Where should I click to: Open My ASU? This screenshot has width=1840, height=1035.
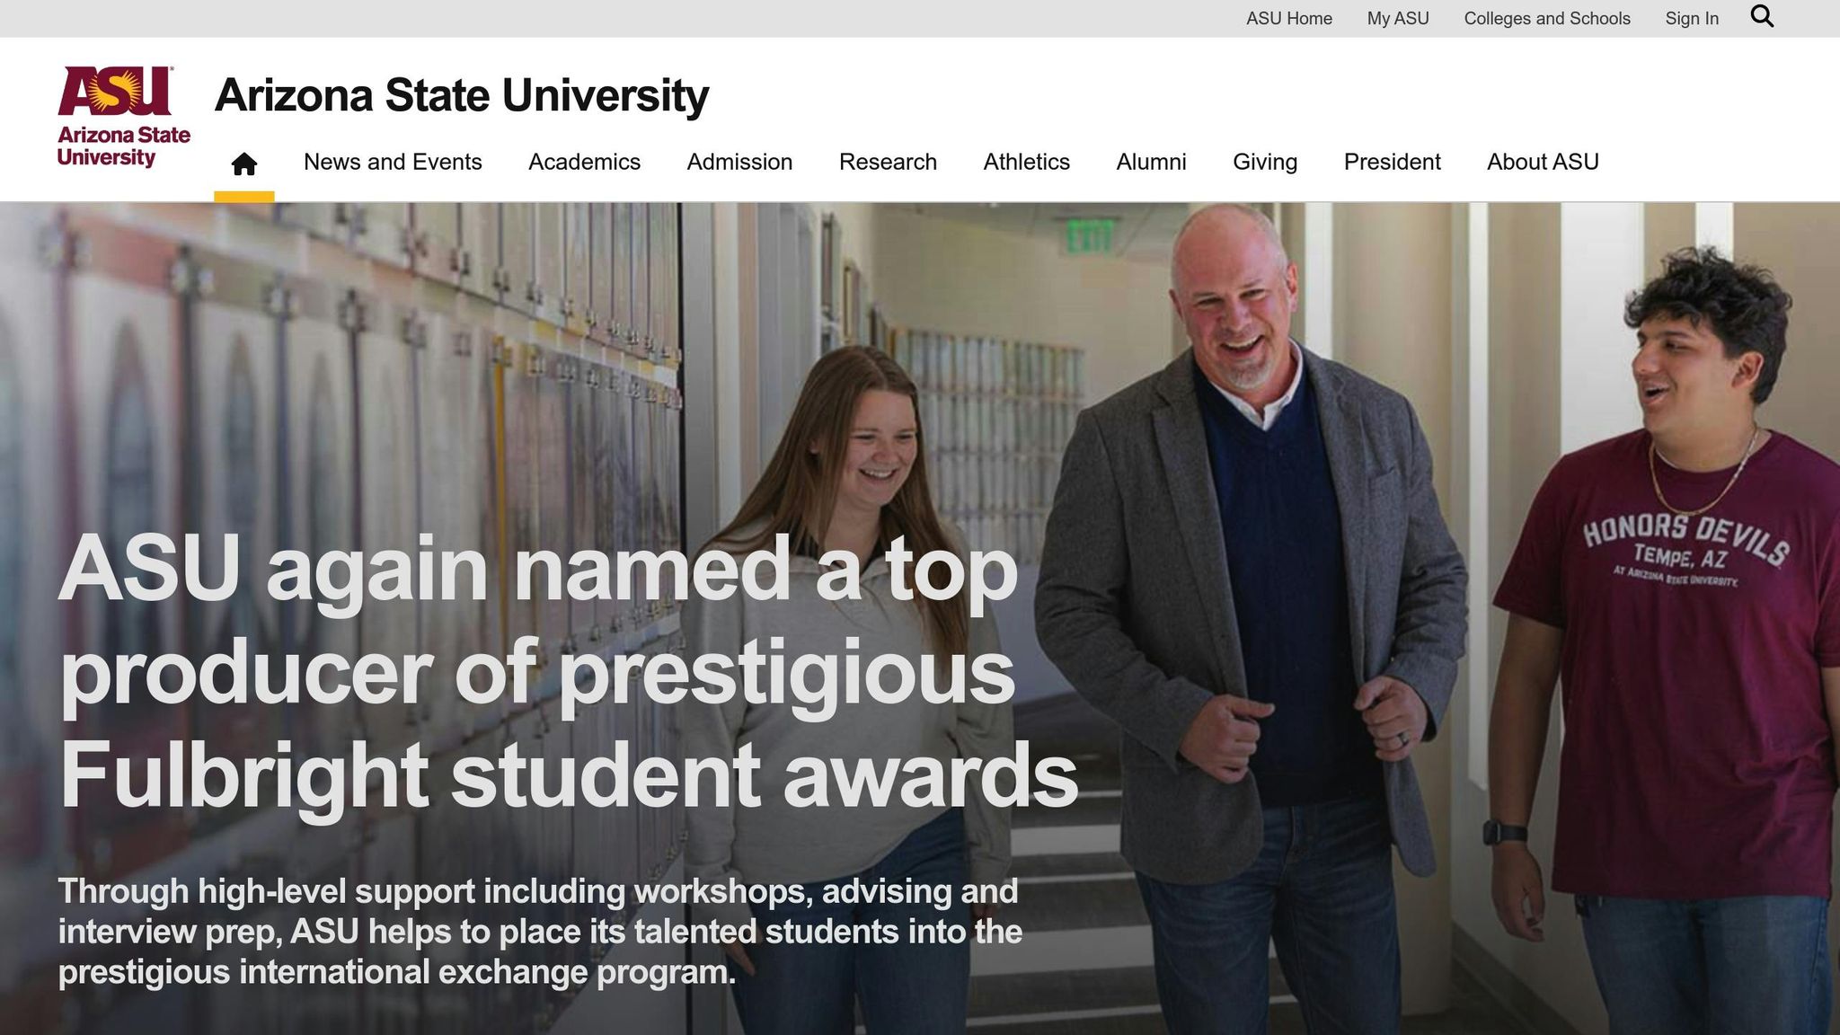(1397, 18)
